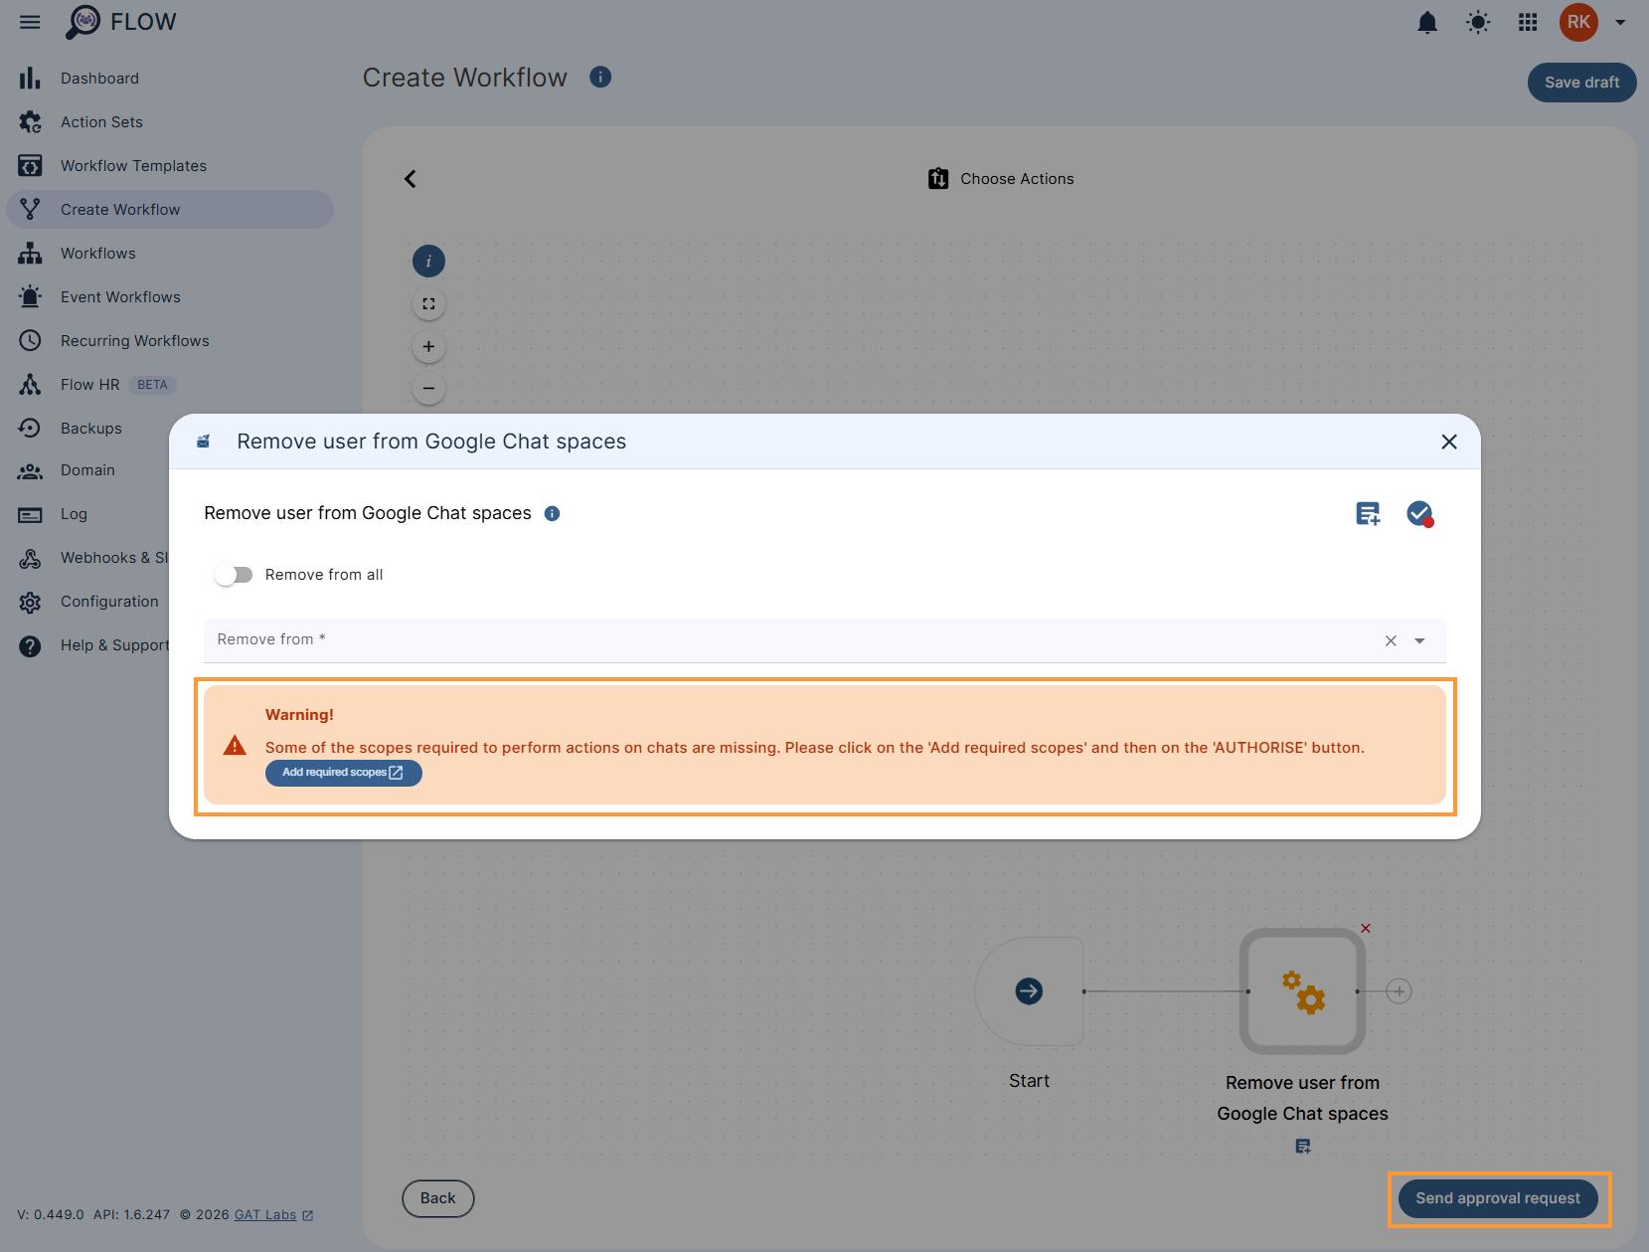Send approval request
1649x1252 pixels.
1498,1198
